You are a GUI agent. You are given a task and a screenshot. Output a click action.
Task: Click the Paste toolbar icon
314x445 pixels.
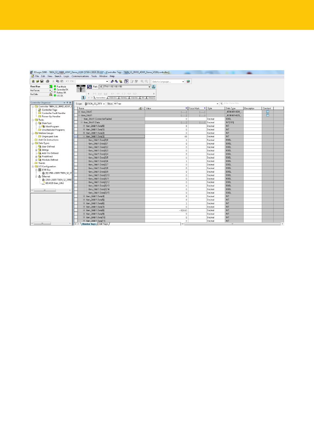(61, 81)
